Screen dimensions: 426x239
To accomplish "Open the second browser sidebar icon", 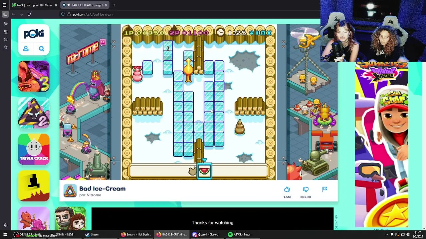I will [6, 32].
